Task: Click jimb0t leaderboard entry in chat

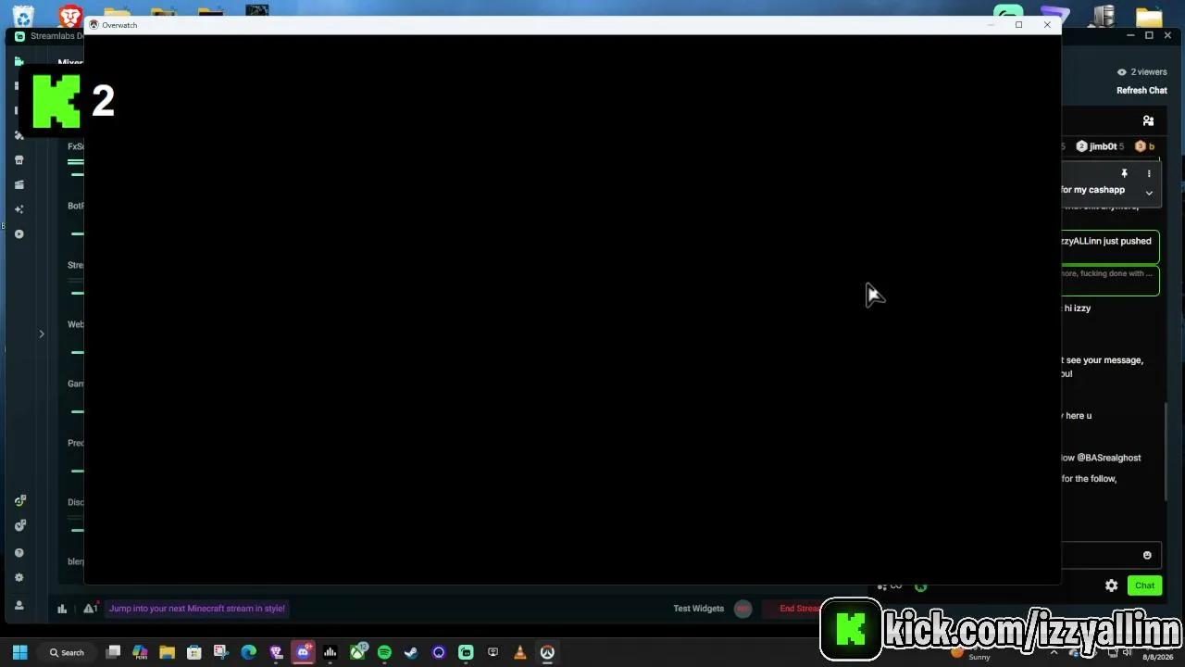Action: (x=1100, y=146)
